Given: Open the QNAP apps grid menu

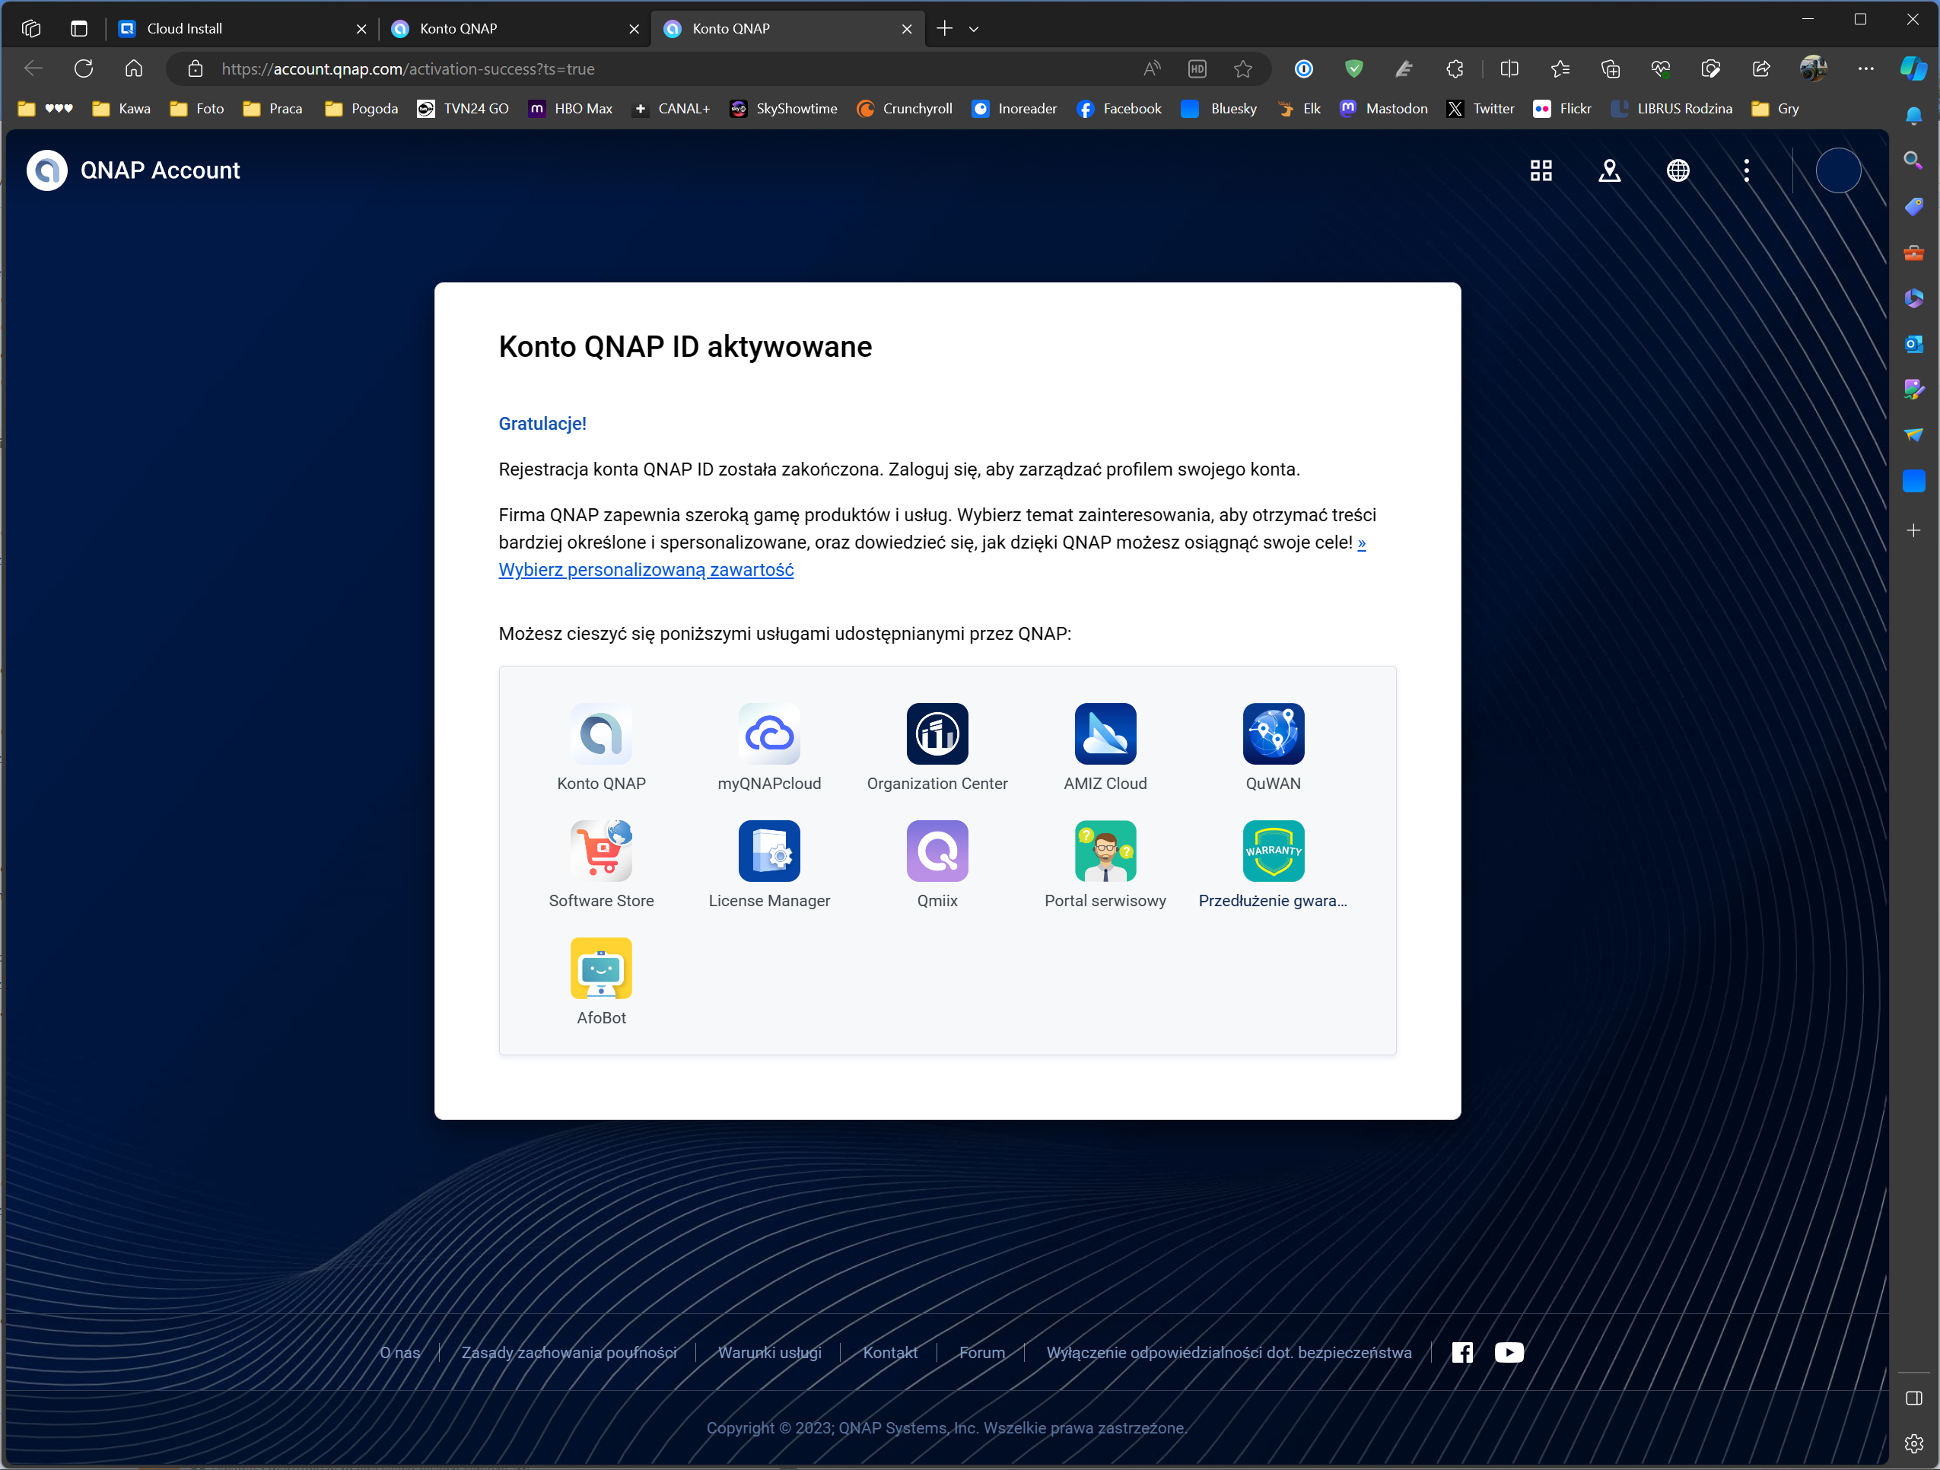Looking at the screenshot, I should (1541, 170).
